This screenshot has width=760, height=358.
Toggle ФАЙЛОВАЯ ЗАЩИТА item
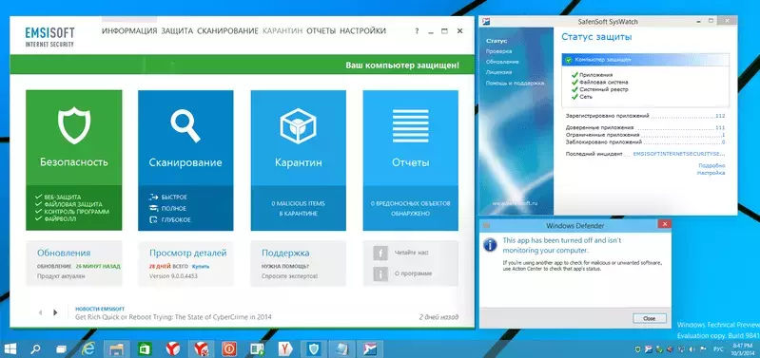[68, 205]
